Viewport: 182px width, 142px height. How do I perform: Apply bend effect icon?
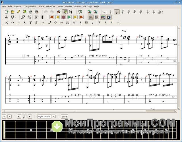tap(49, 23)
